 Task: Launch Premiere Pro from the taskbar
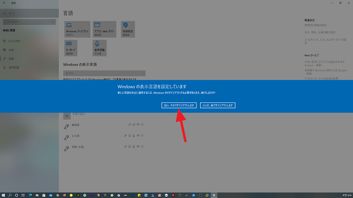[91, 195]
